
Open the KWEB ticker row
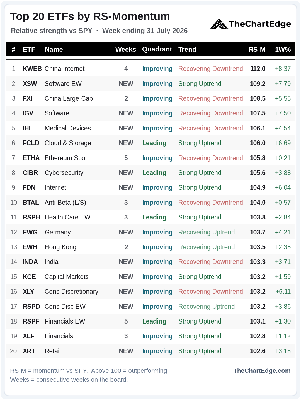tap(151, 69)
